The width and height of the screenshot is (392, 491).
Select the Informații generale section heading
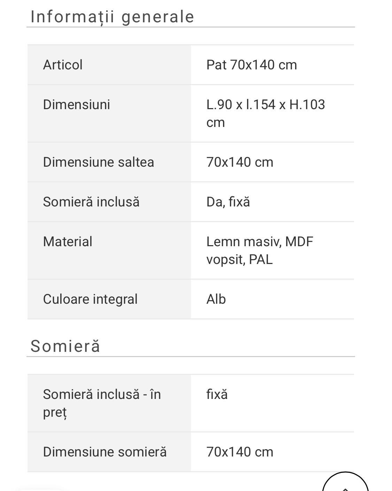(112, 17)
